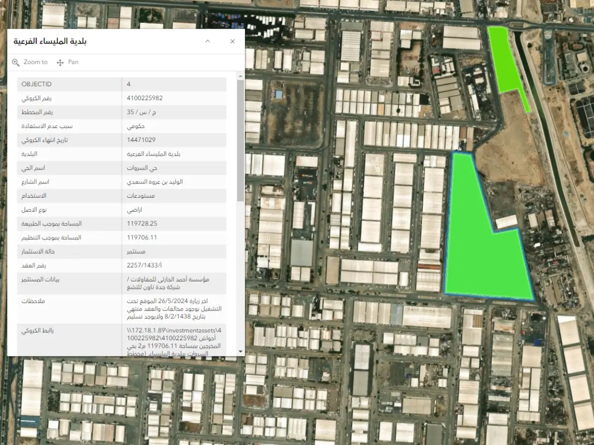This screenshot has height=445, width=594.
Task: Click the street name الوليد بن عروة السعدي
Action: point(155,181)
